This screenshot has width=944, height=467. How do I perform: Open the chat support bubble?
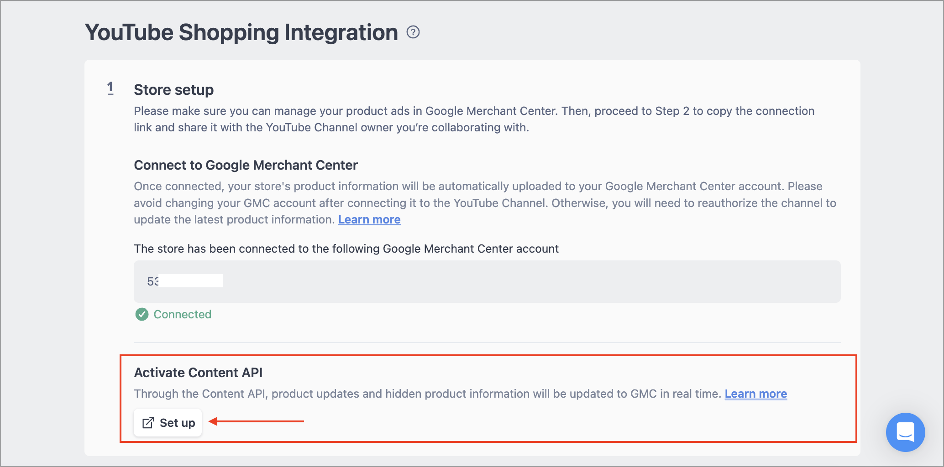coord(905,432)
